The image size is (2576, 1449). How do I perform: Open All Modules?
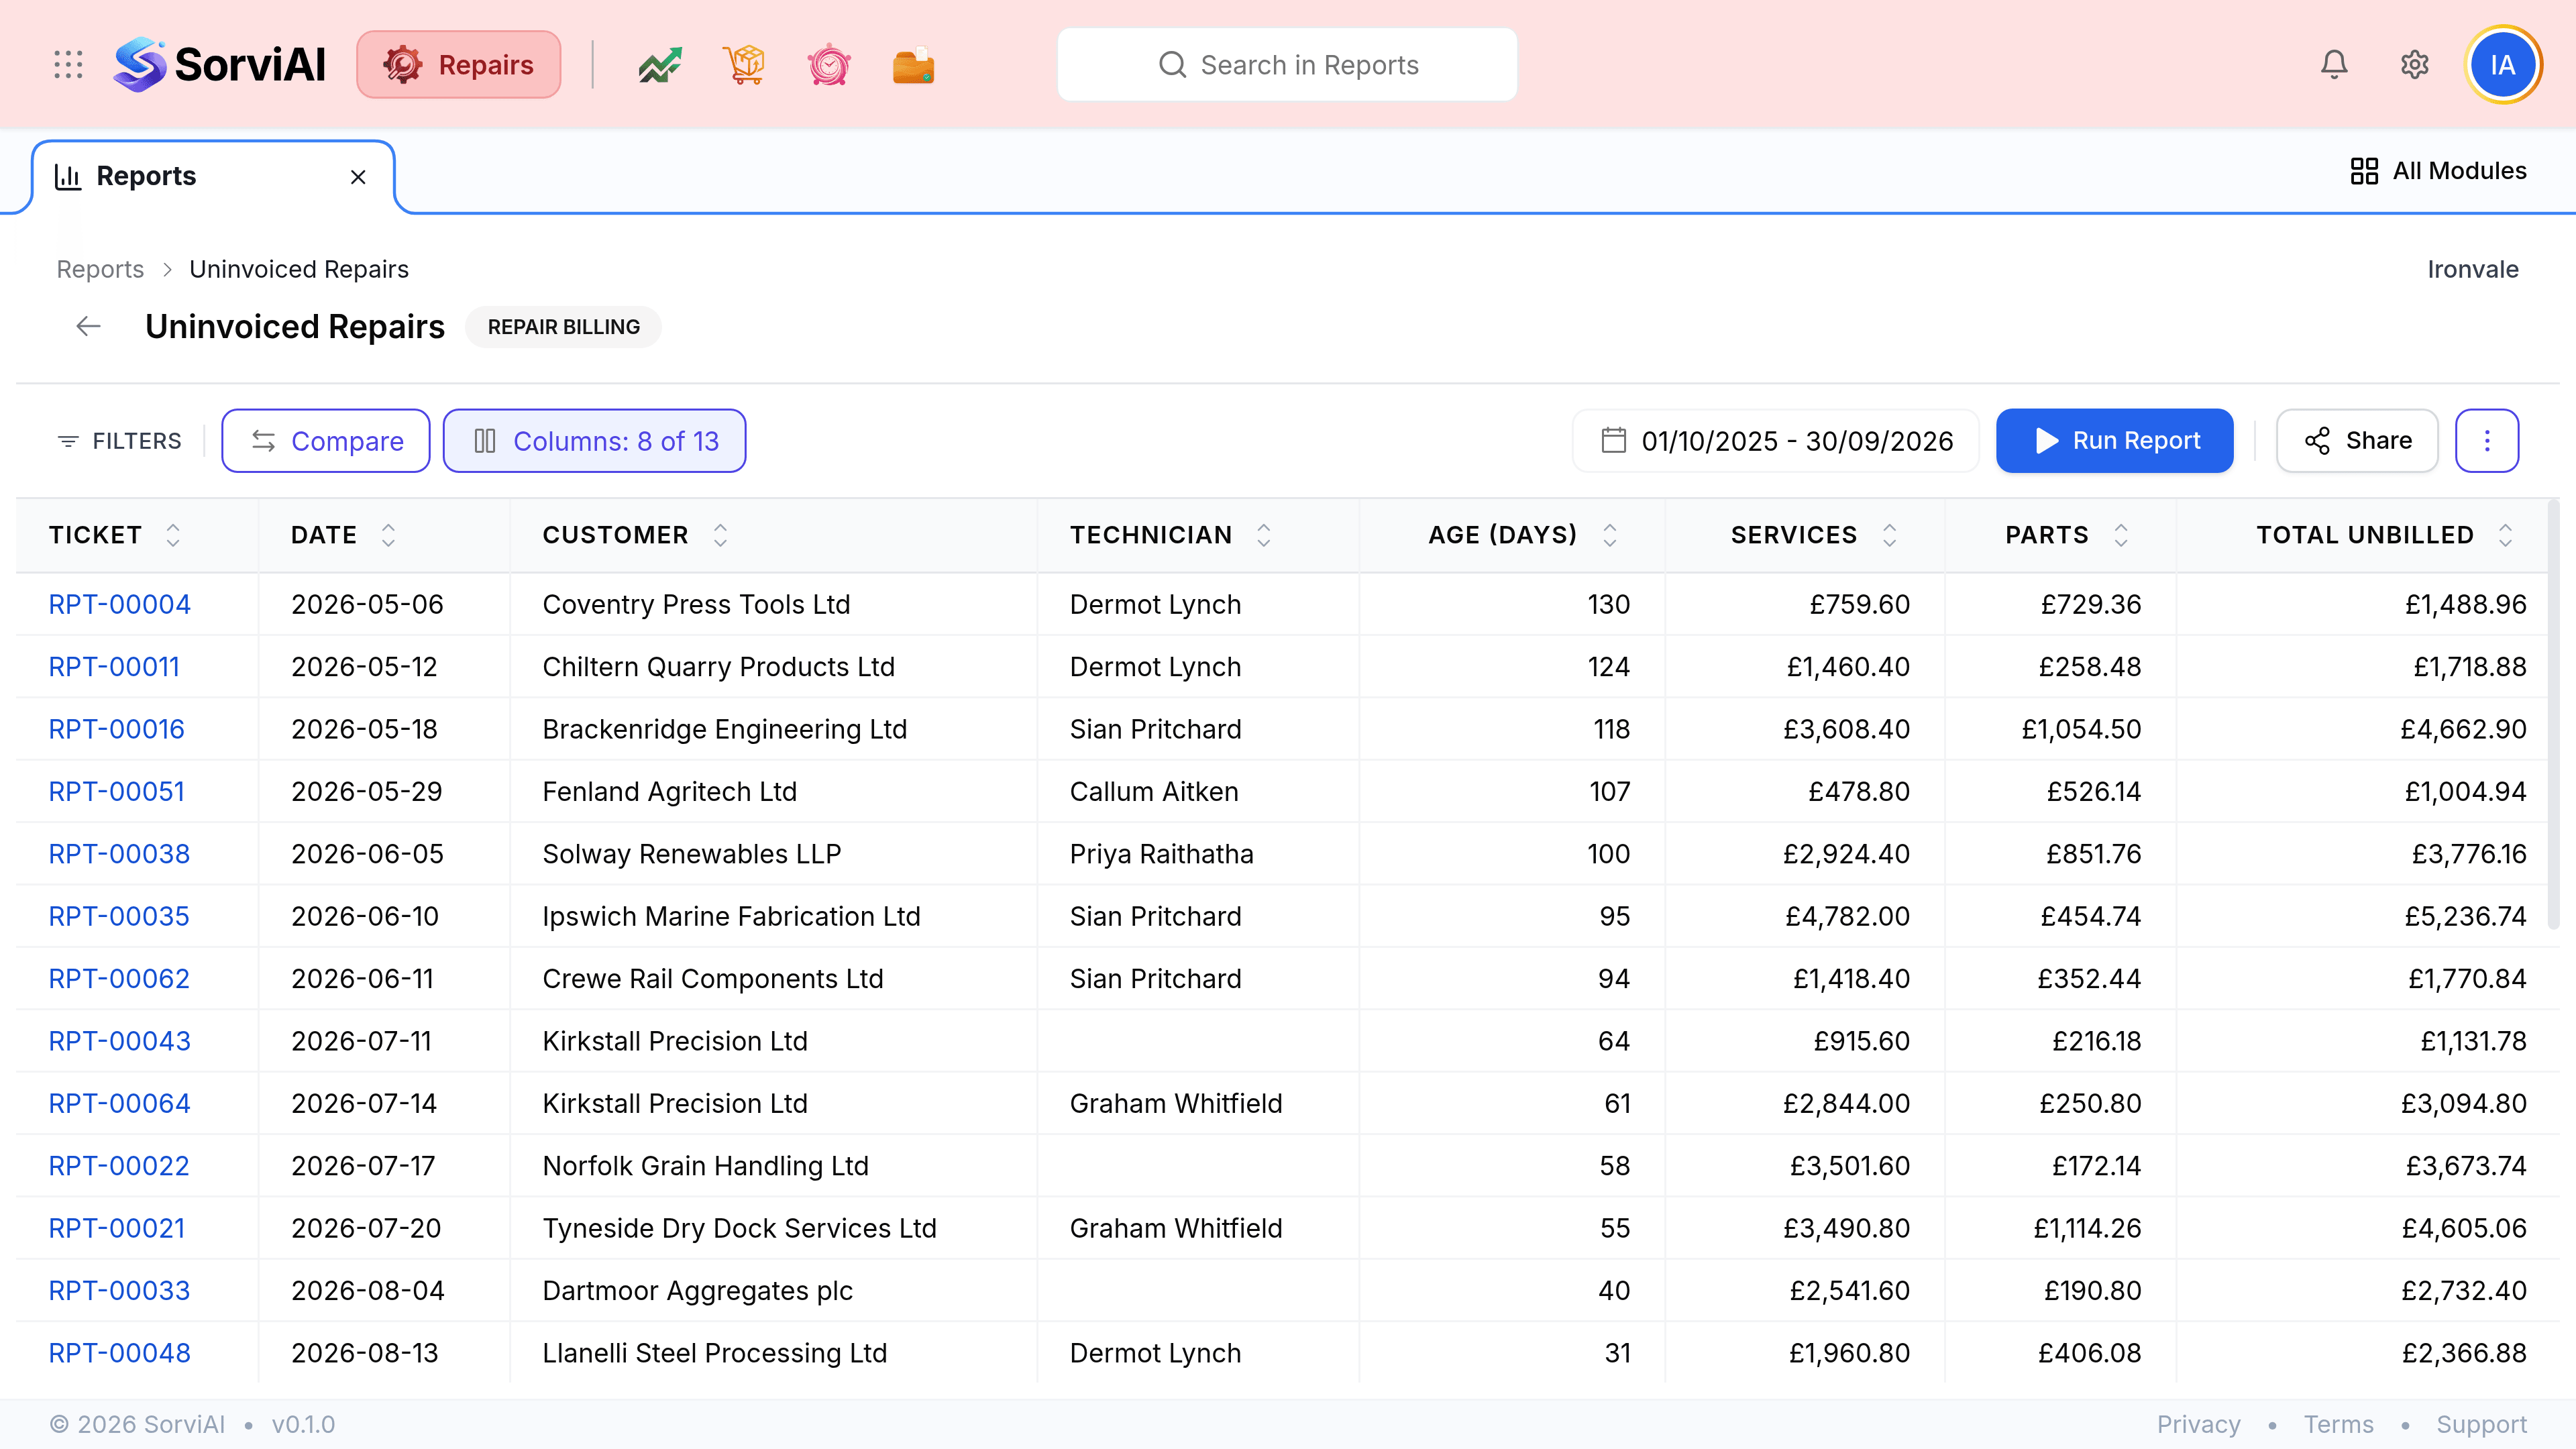[x=2438, y=171]
